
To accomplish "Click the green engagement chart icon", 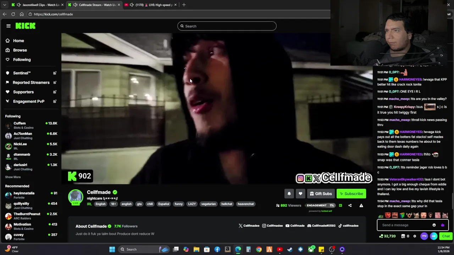I will click(x=340, y=205).
